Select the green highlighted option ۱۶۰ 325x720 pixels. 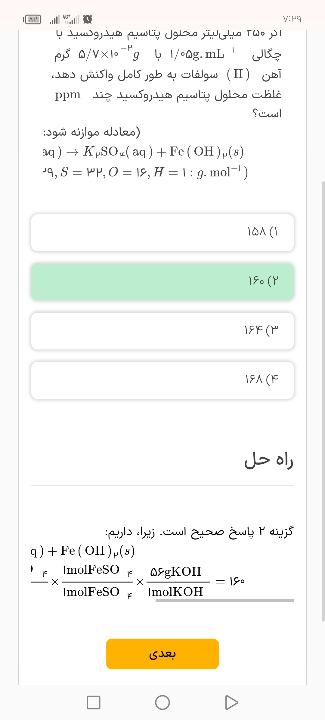click(162, 282)
